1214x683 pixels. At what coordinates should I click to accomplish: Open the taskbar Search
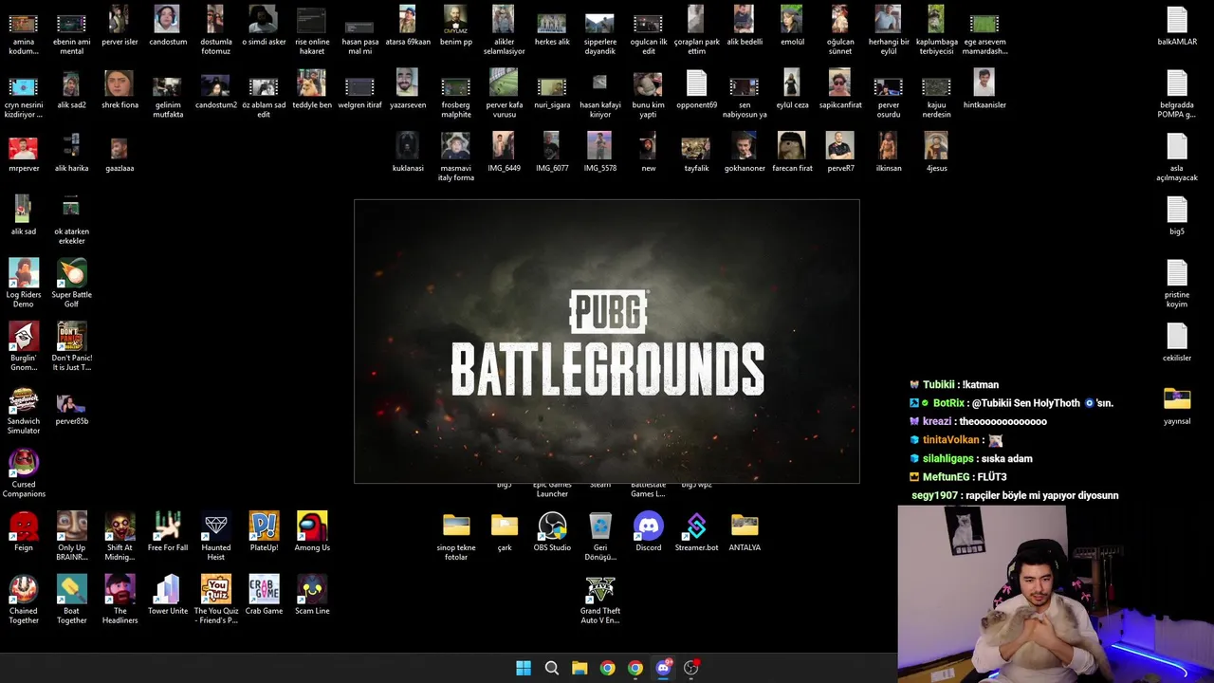pos(551,668)
